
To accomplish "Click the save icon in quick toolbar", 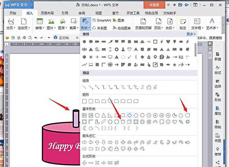I will tap(13, 38).
